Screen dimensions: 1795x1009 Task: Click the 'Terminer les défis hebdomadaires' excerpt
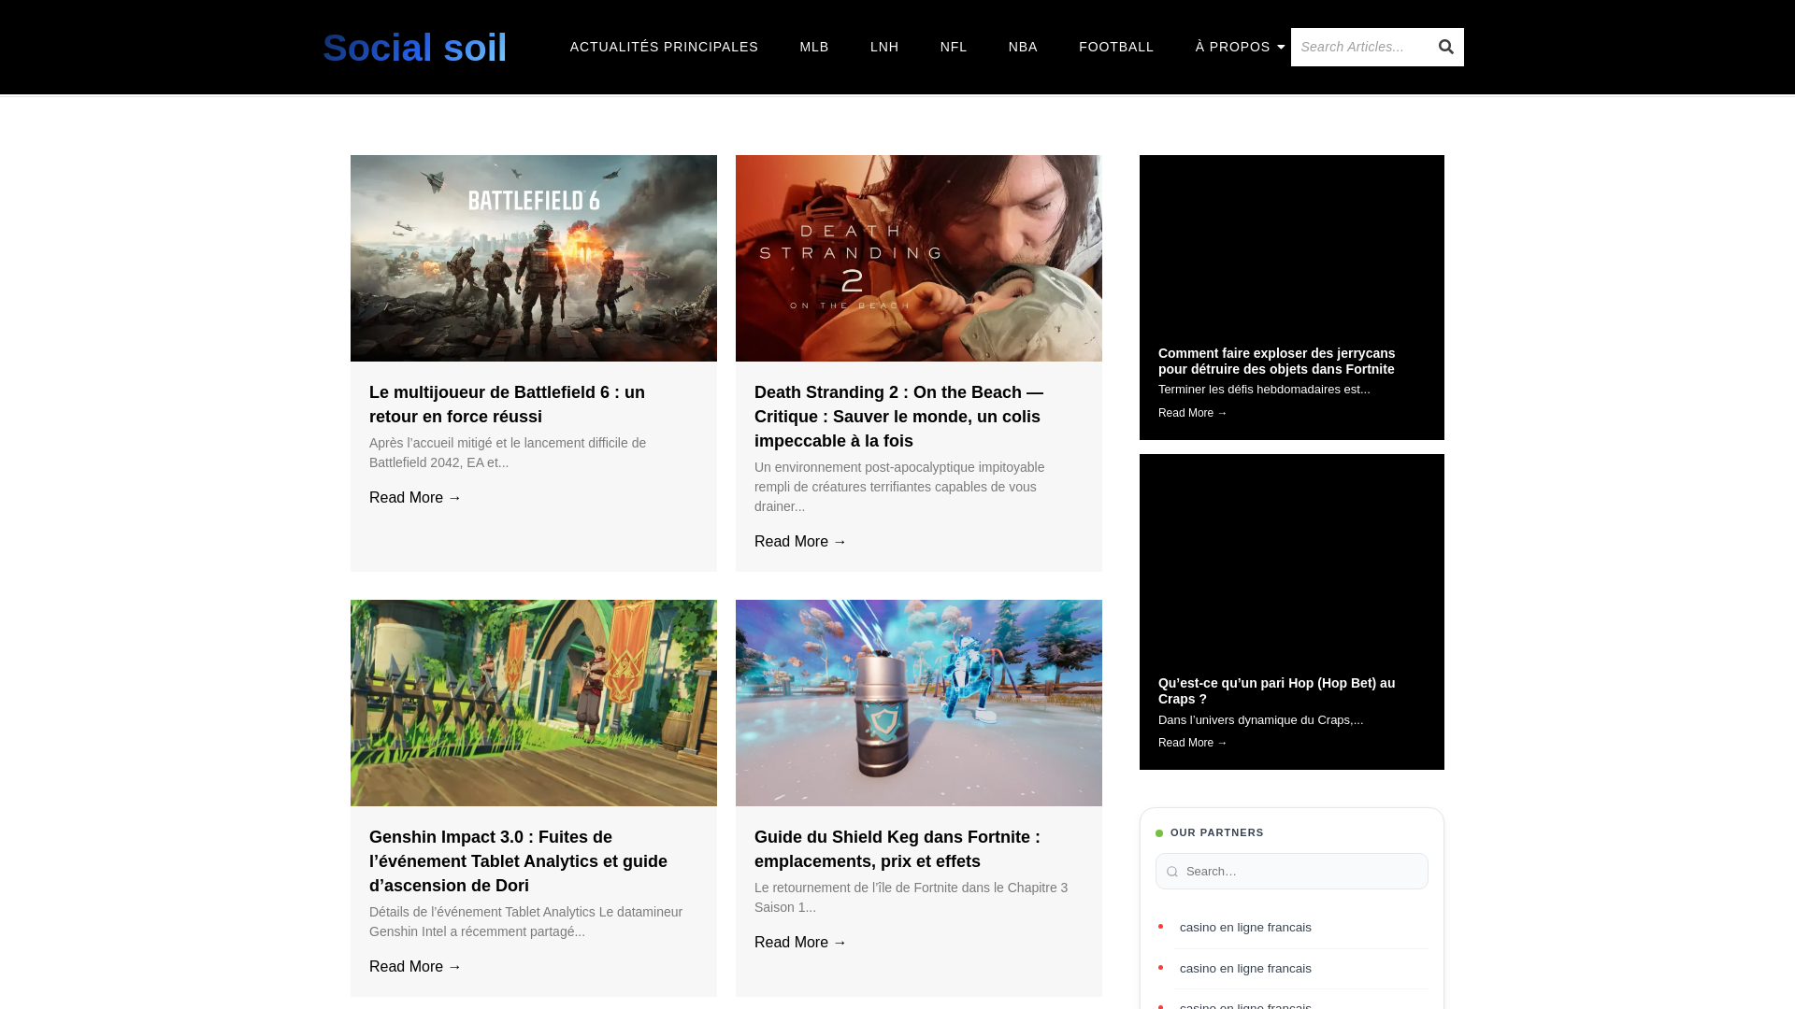click(x=1264, y=390)
